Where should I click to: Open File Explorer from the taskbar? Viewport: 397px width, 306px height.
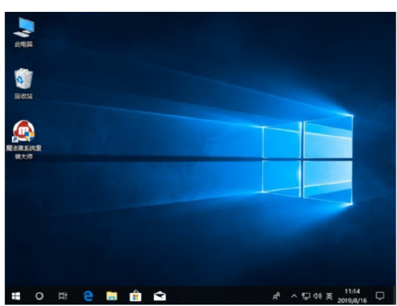tap(112, 296)
